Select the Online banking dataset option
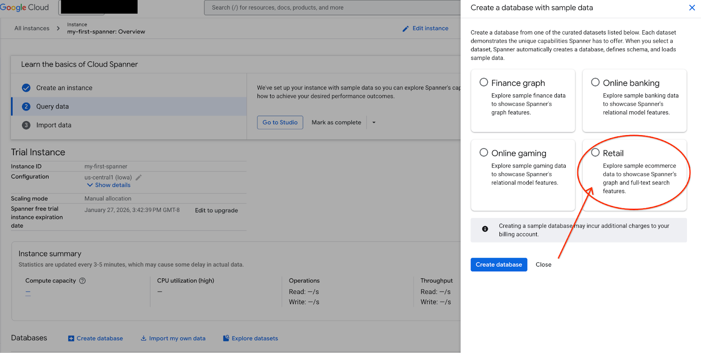This screenshot has width=701, height=353. click(595, 82)
